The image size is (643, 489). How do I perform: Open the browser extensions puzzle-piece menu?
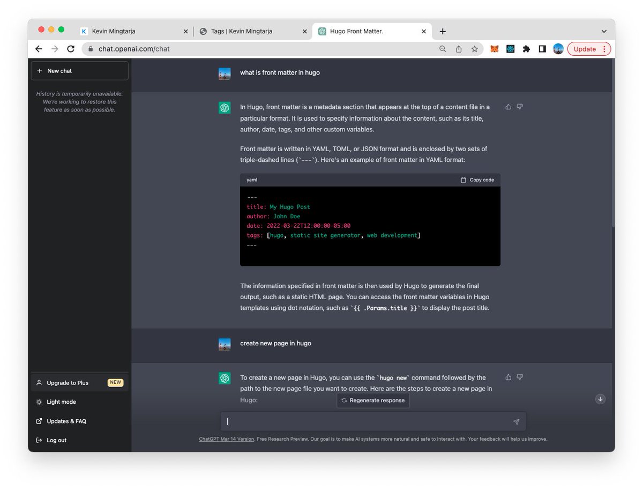(526, 49)
